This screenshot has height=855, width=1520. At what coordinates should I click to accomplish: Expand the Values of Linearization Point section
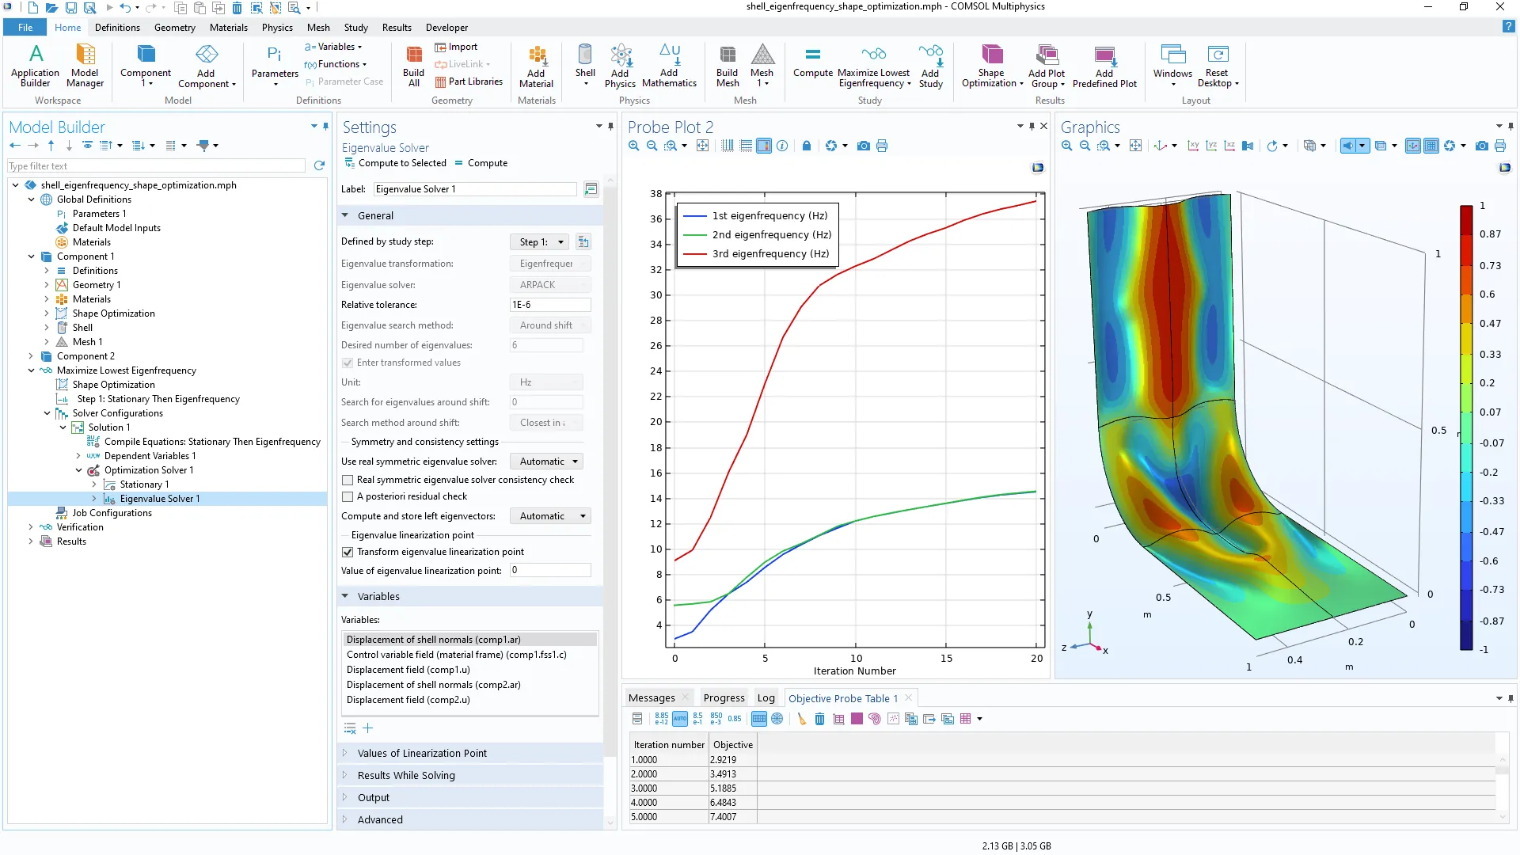click(422, 753)
